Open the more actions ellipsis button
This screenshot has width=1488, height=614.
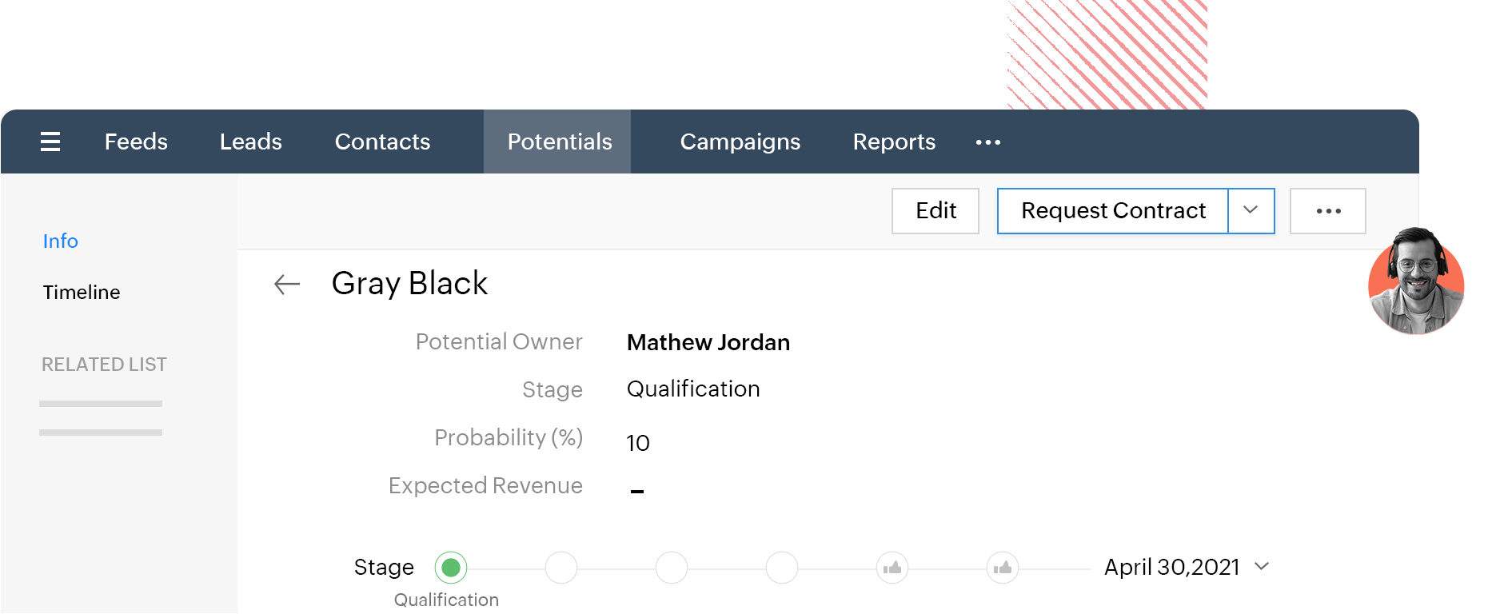tap(1327, 211)
